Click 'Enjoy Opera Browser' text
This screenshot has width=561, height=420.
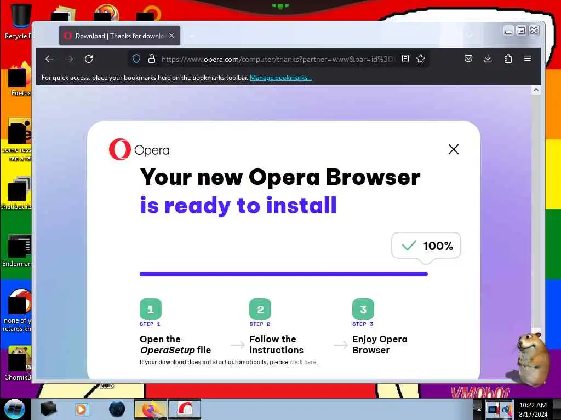[x=380, y=345]
